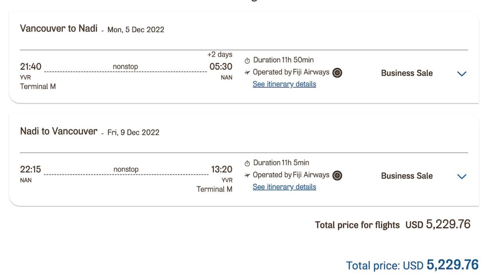488x276 pixels.
Task: Click Fiji Airways logo on outbound flight
Action: [337, 73]
